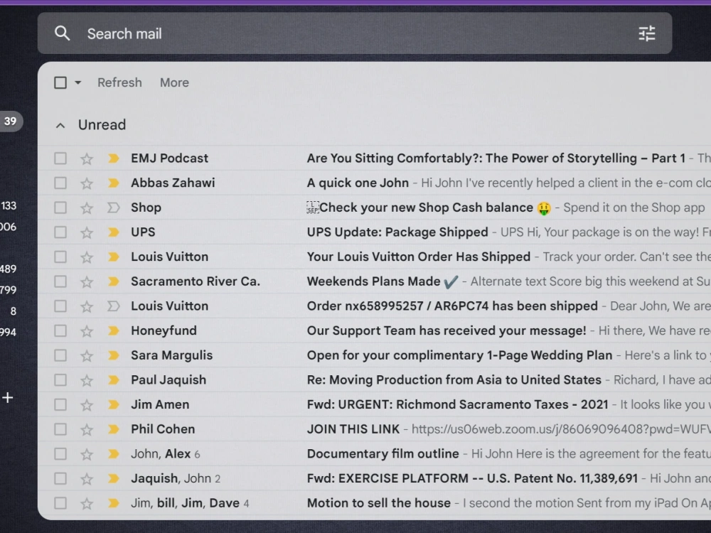Star the Your Louis Vuitton Order Has Shipped email
Screen dimensions: 711x533
pyautogui.click(x=87, y=257)
